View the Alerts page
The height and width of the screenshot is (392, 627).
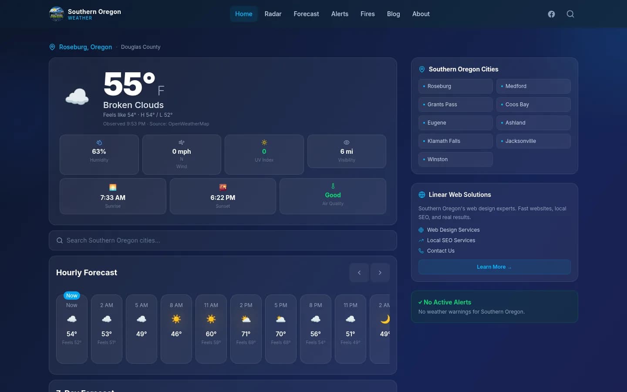click(340, 14)
